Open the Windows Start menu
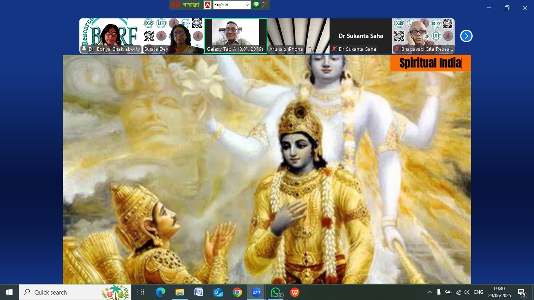534x300 pixels. (x=9, y=292)
